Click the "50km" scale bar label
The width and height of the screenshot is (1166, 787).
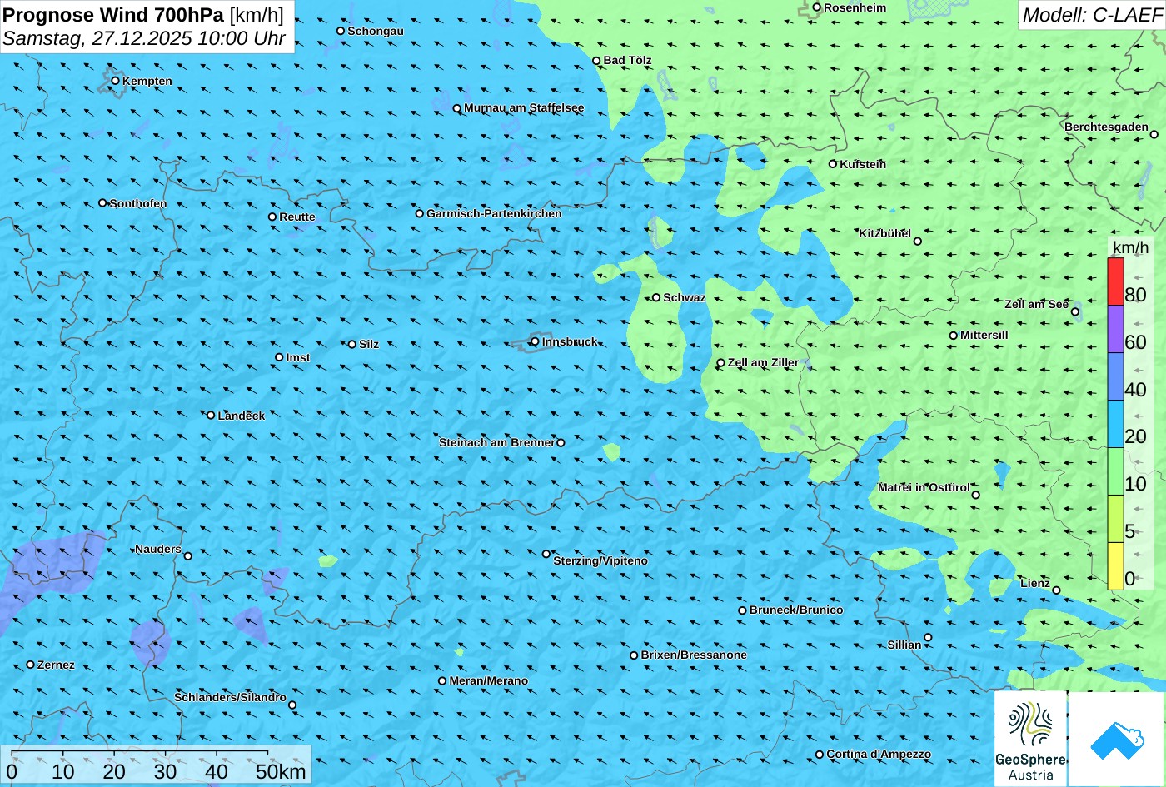(x=281, y=771)
